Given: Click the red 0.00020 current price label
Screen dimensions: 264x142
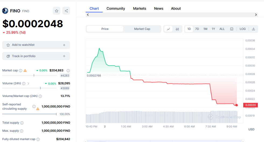Looking at the screenshot, I should click(x=251, y=105).
